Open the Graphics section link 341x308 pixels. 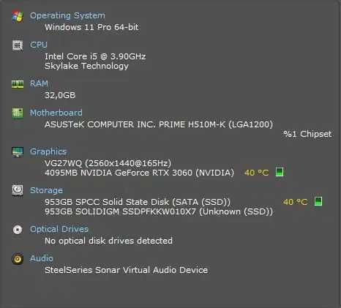(x=48, y=151)
